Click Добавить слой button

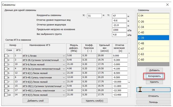[35, 101]
